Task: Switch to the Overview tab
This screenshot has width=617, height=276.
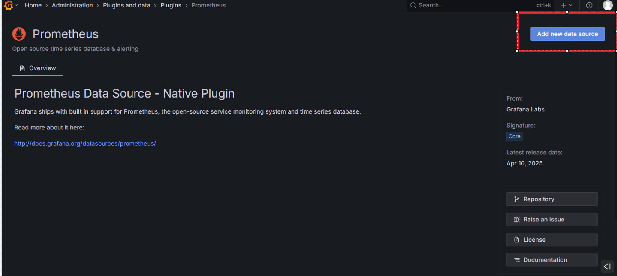Action: pyautogui.click(x=38, y=68)
